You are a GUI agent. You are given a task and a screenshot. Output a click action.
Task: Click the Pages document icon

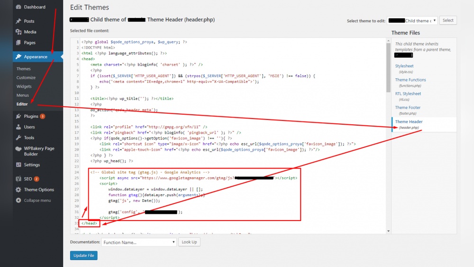18,43
